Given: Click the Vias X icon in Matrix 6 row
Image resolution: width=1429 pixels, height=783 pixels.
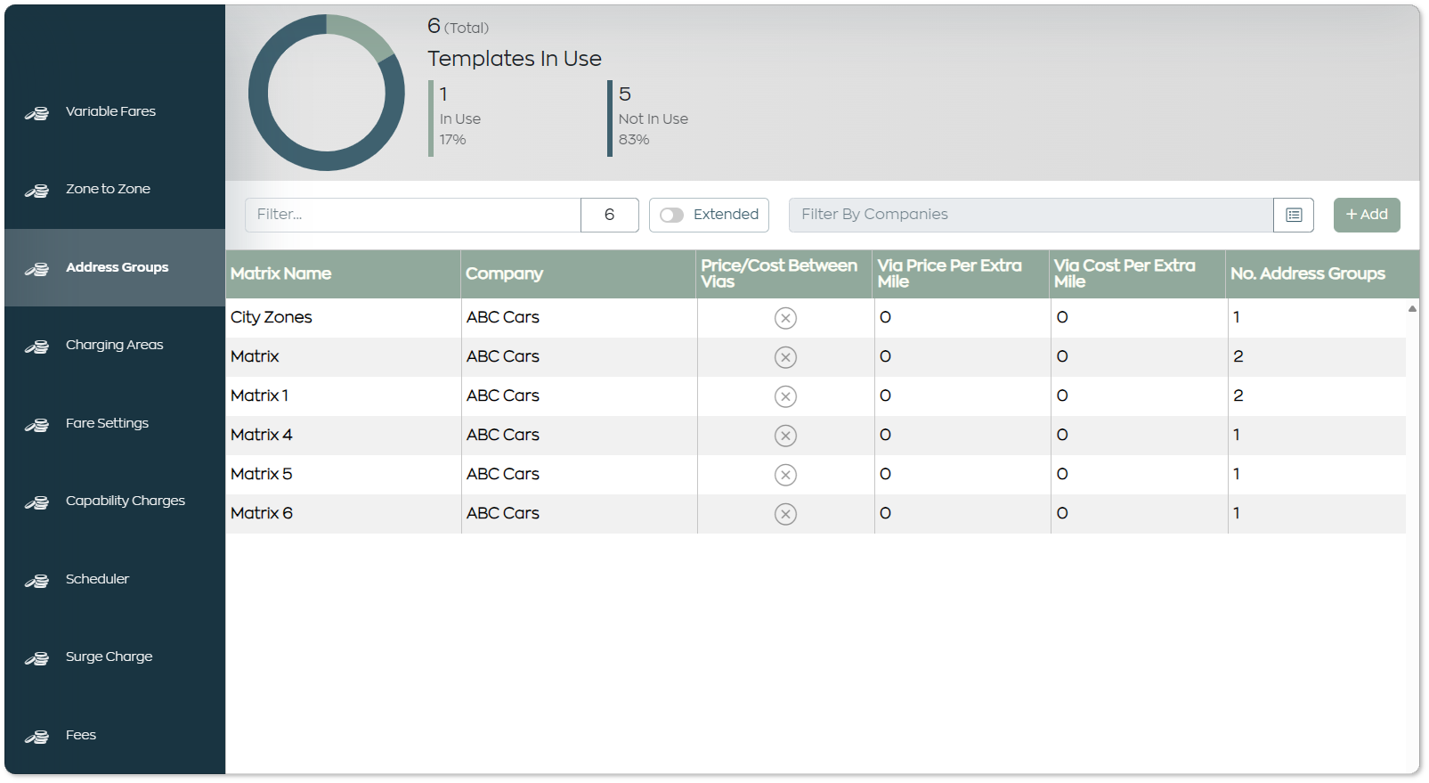Looking at the screenshot, I should (x=785, y=514).
